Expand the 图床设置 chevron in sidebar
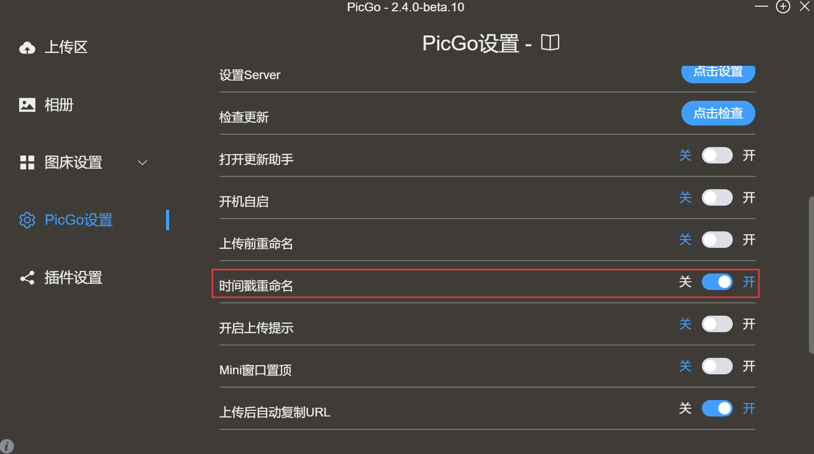This screenshot has width=814, height=454. coord(142,162)
